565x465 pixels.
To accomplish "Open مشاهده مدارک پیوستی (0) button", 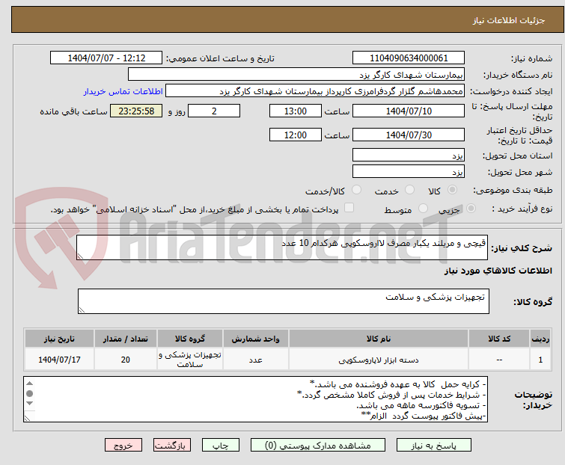I will coord(318,446).
